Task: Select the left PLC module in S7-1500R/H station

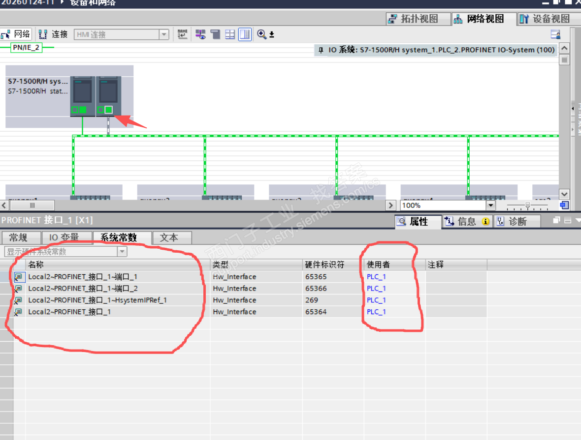Action: tap(83, 96)
